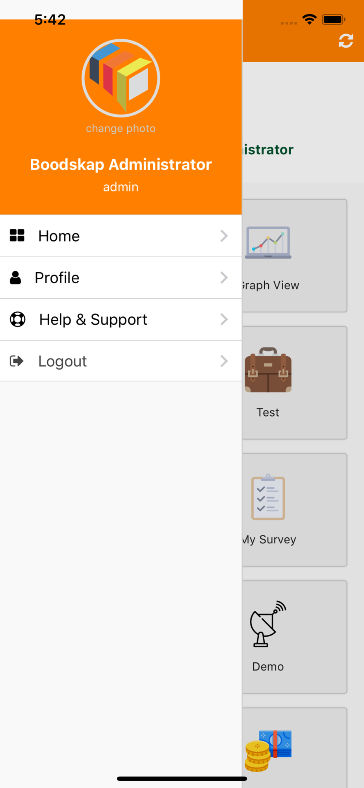Tap the Boodskap Administrator name
The image size is (364, 788).
point(121,165)
